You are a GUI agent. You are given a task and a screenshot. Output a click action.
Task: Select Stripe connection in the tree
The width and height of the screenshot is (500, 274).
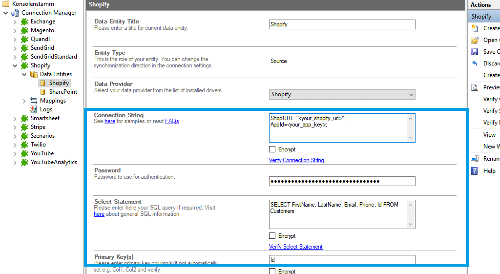[38, 127]
